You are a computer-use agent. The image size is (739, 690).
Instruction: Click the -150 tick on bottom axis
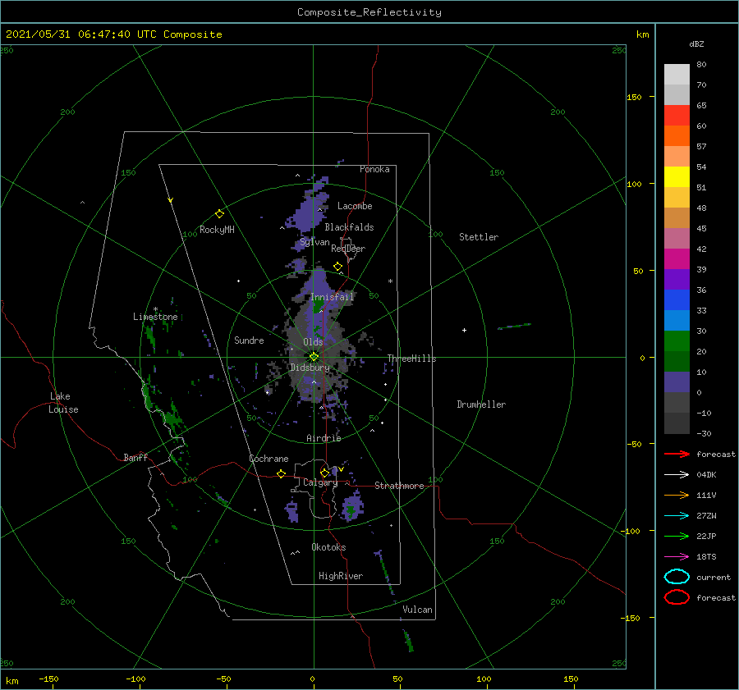(48, 679)
